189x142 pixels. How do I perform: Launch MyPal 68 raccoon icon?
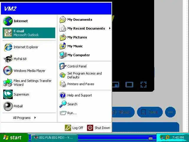(8, 59)
